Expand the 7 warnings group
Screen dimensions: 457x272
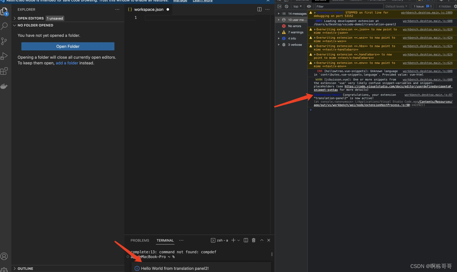[x=279, y=32]
